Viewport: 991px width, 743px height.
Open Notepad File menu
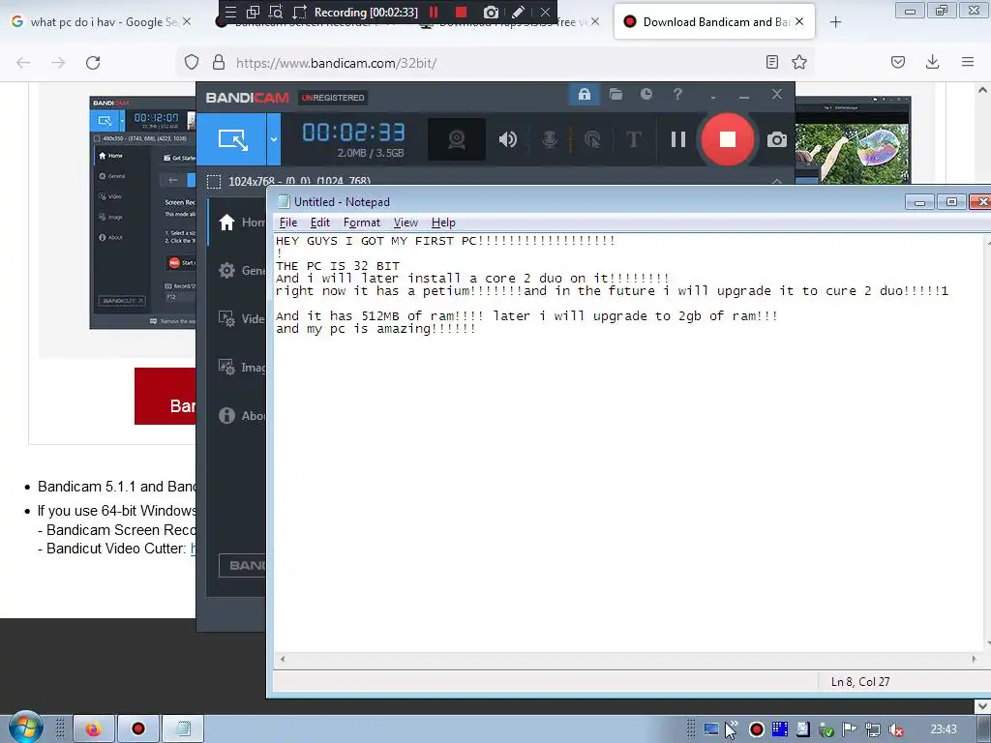[288, 223]
